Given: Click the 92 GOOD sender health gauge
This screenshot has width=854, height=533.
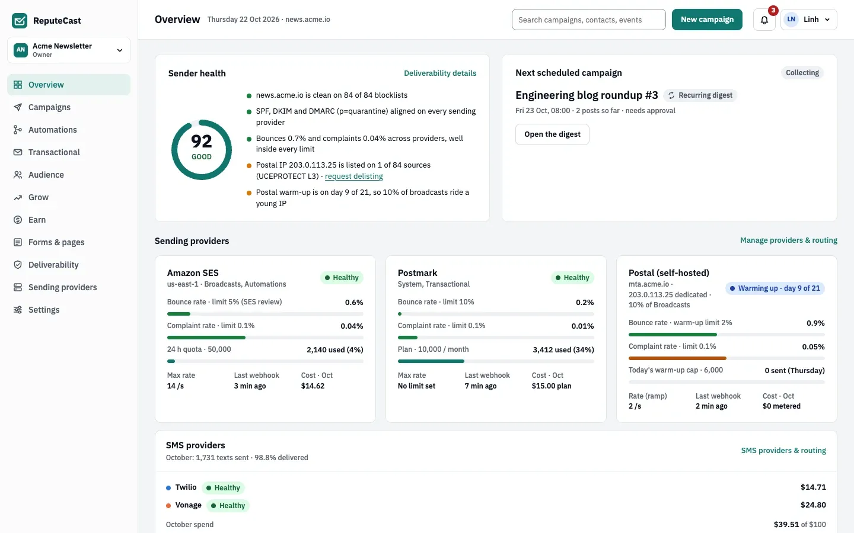Looking at the screenshot, I should coord(202,150).
